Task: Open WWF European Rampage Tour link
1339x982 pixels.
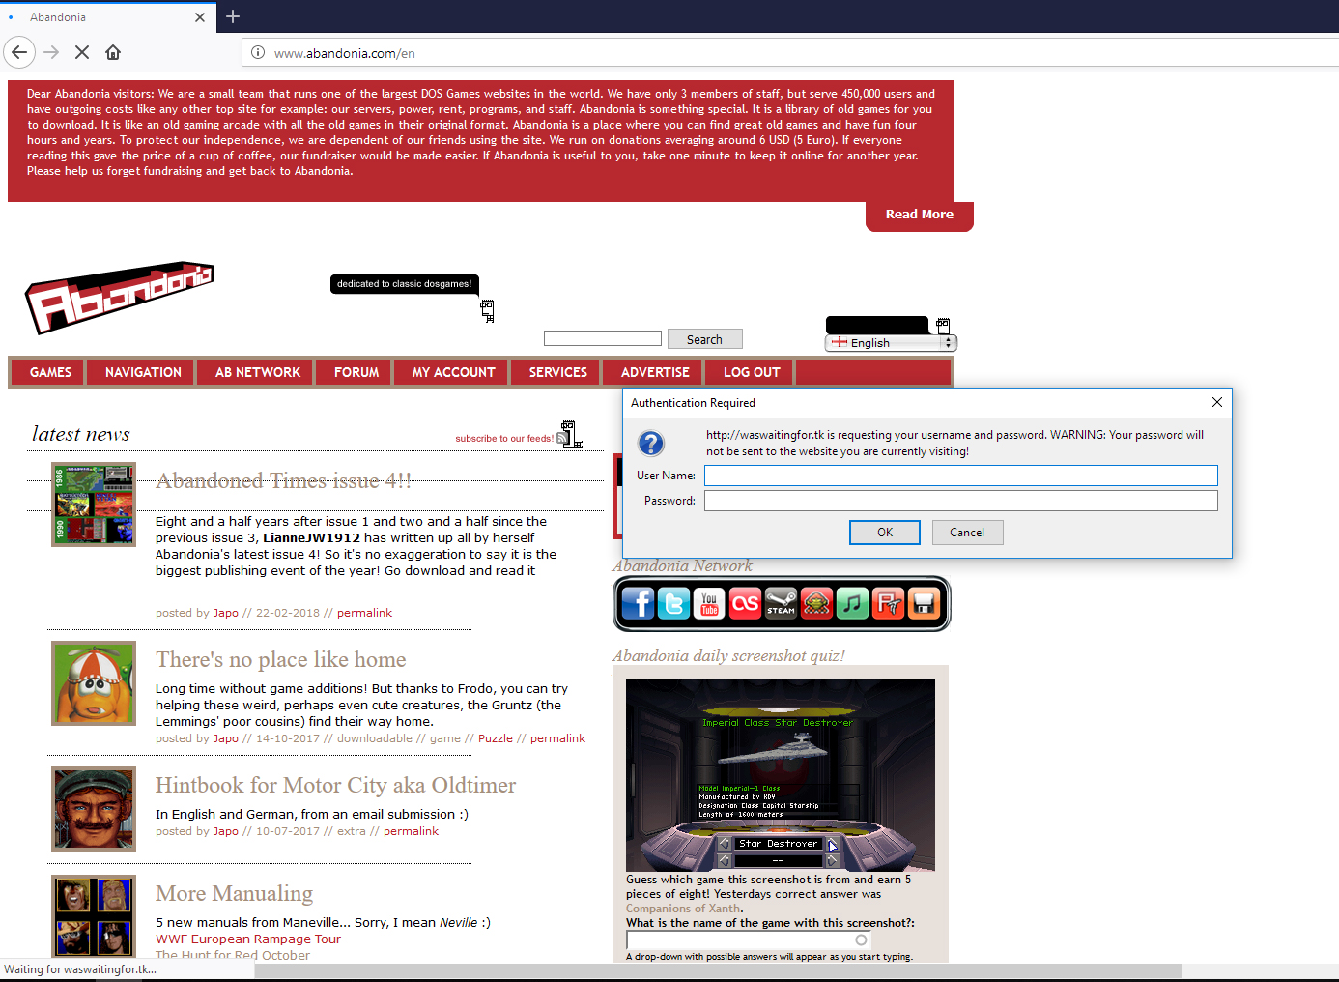Action: 248,939
